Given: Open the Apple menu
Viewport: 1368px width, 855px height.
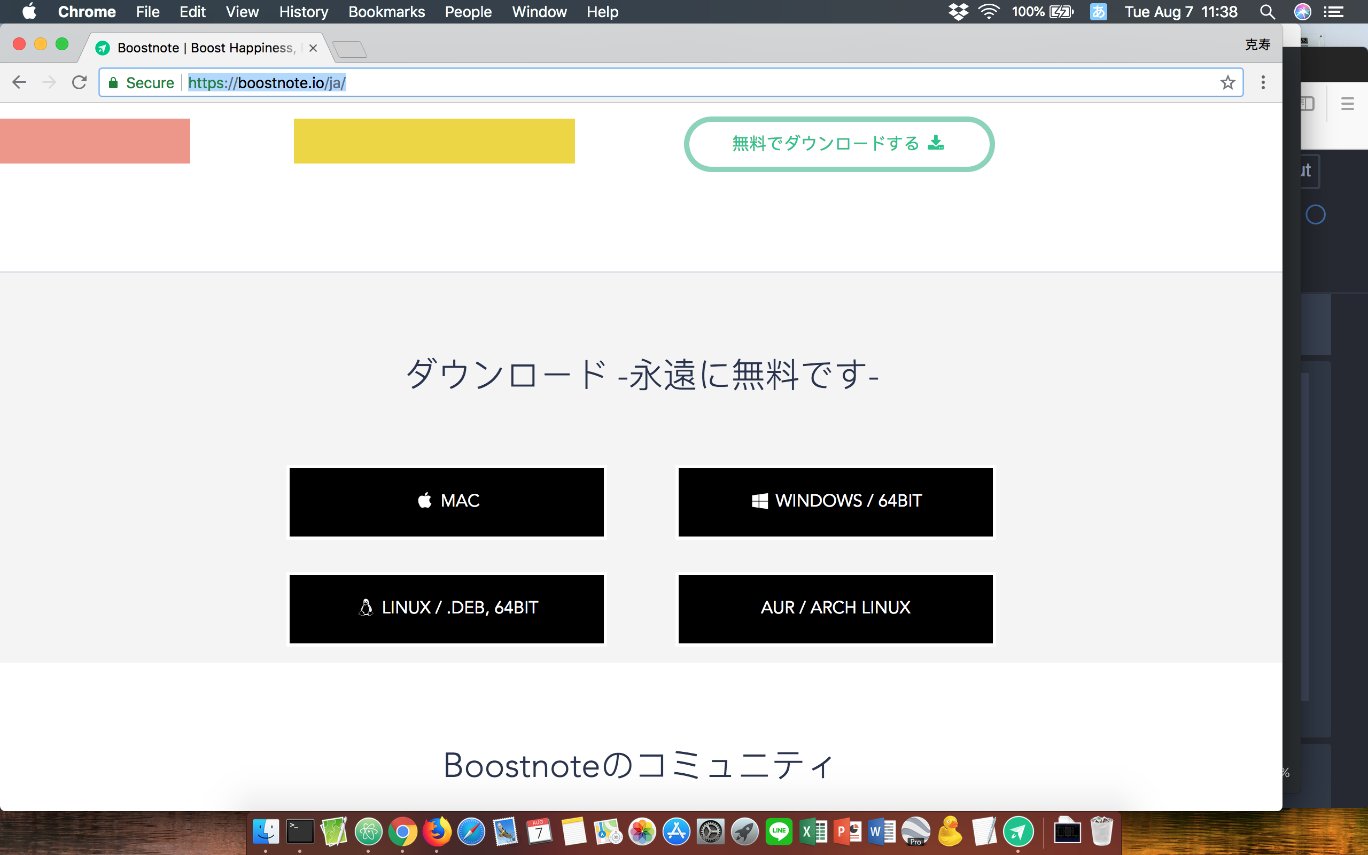Looking at the screenshot, I should coord(29,11).
